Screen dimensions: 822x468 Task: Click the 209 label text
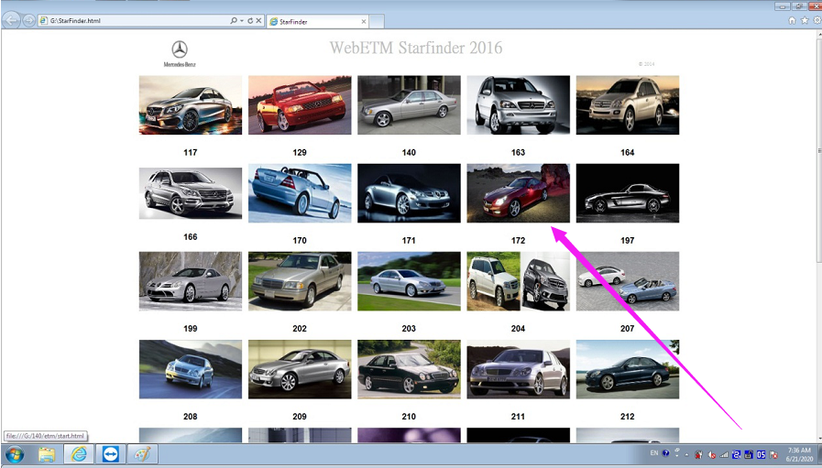click(300, 417)
